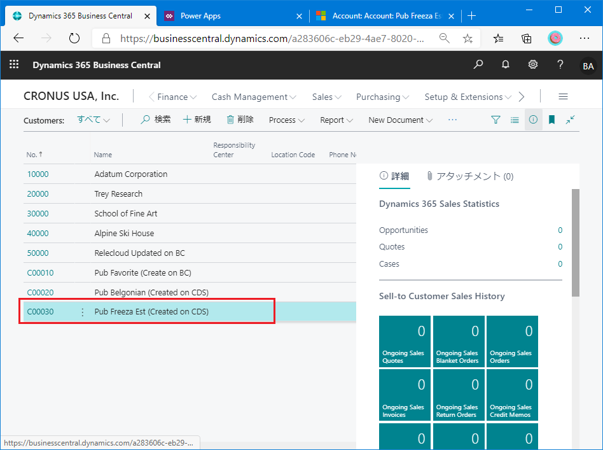Open the browser profile picture

pyautogui.click(x=555, y=38)
